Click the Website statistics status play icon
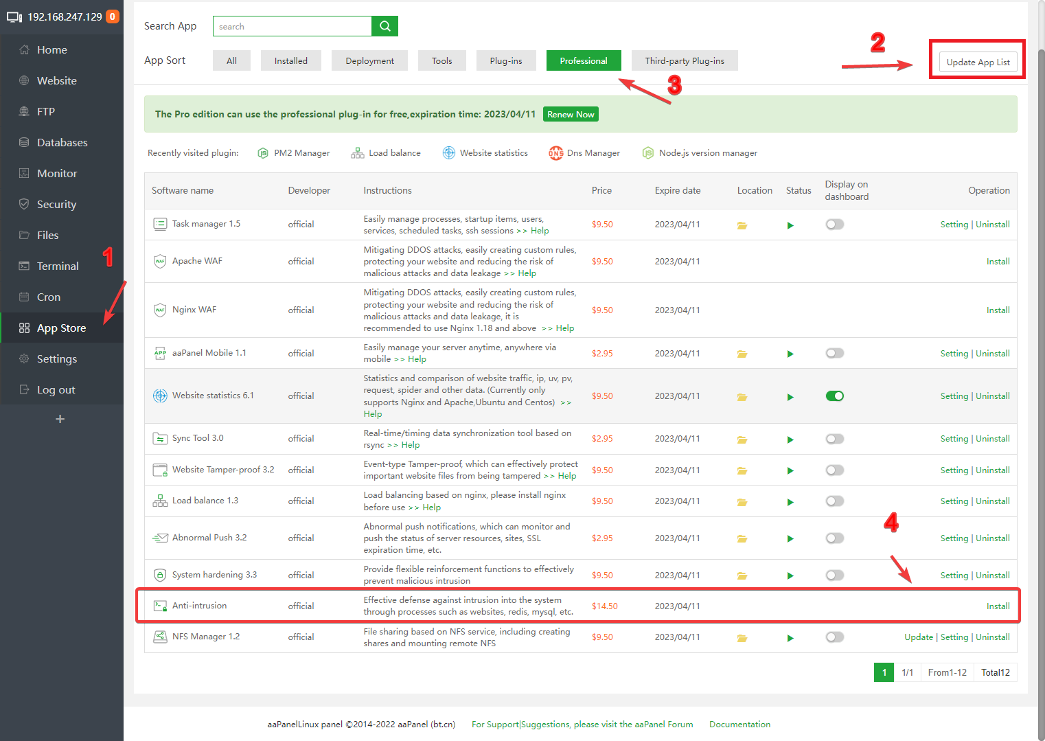The image size is (1045, 741). pos(790,397)
